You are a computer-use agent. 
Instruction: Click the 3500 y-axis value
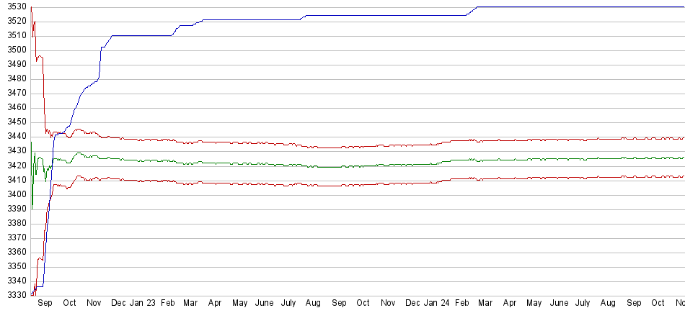point(14,50)
